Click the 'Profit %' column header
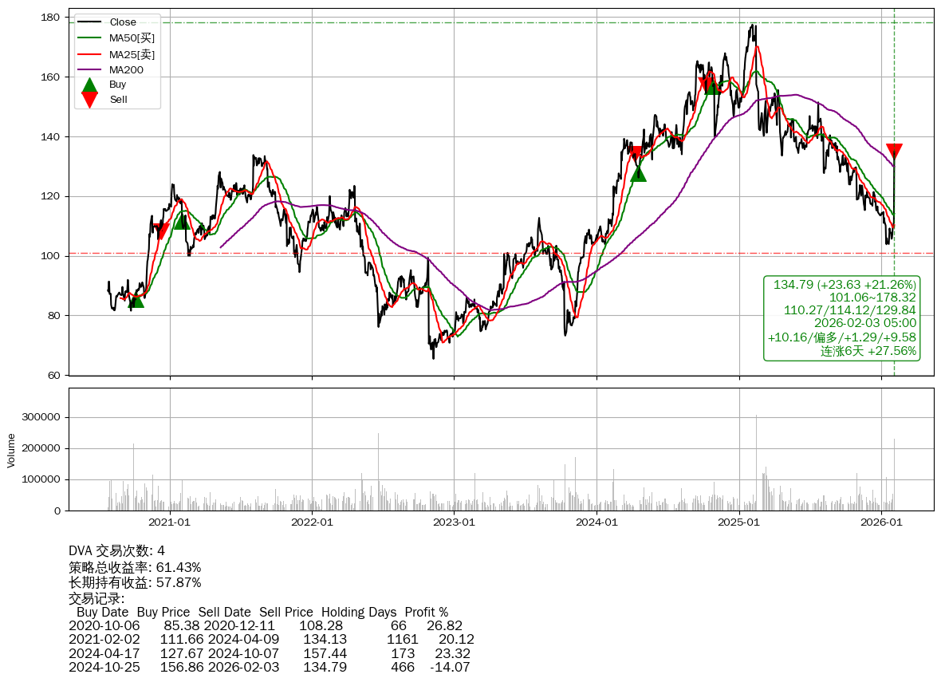The image size is (941, 682). pyautogui.click(x=426, y=612)
